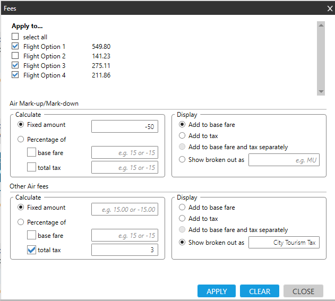Click the Air Mark-up fixed amount field showing -50
This screenshot has height=301, width=335.
tap(125, 126)
